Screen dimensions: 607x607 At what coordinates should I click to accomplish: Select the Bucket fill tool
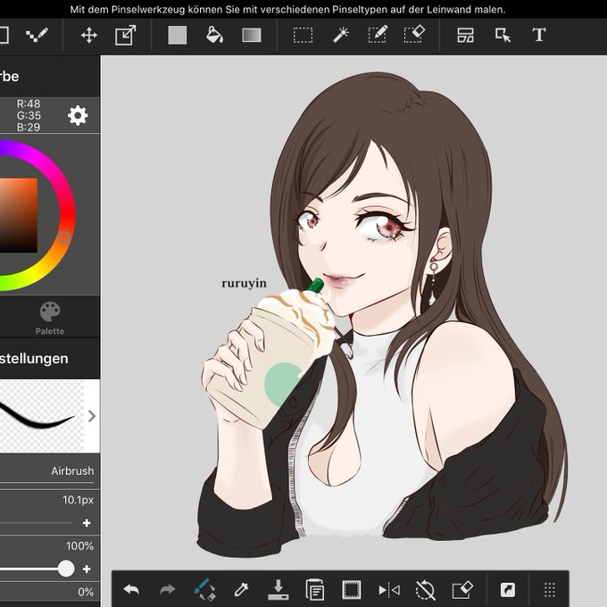[x=214, y=35]
